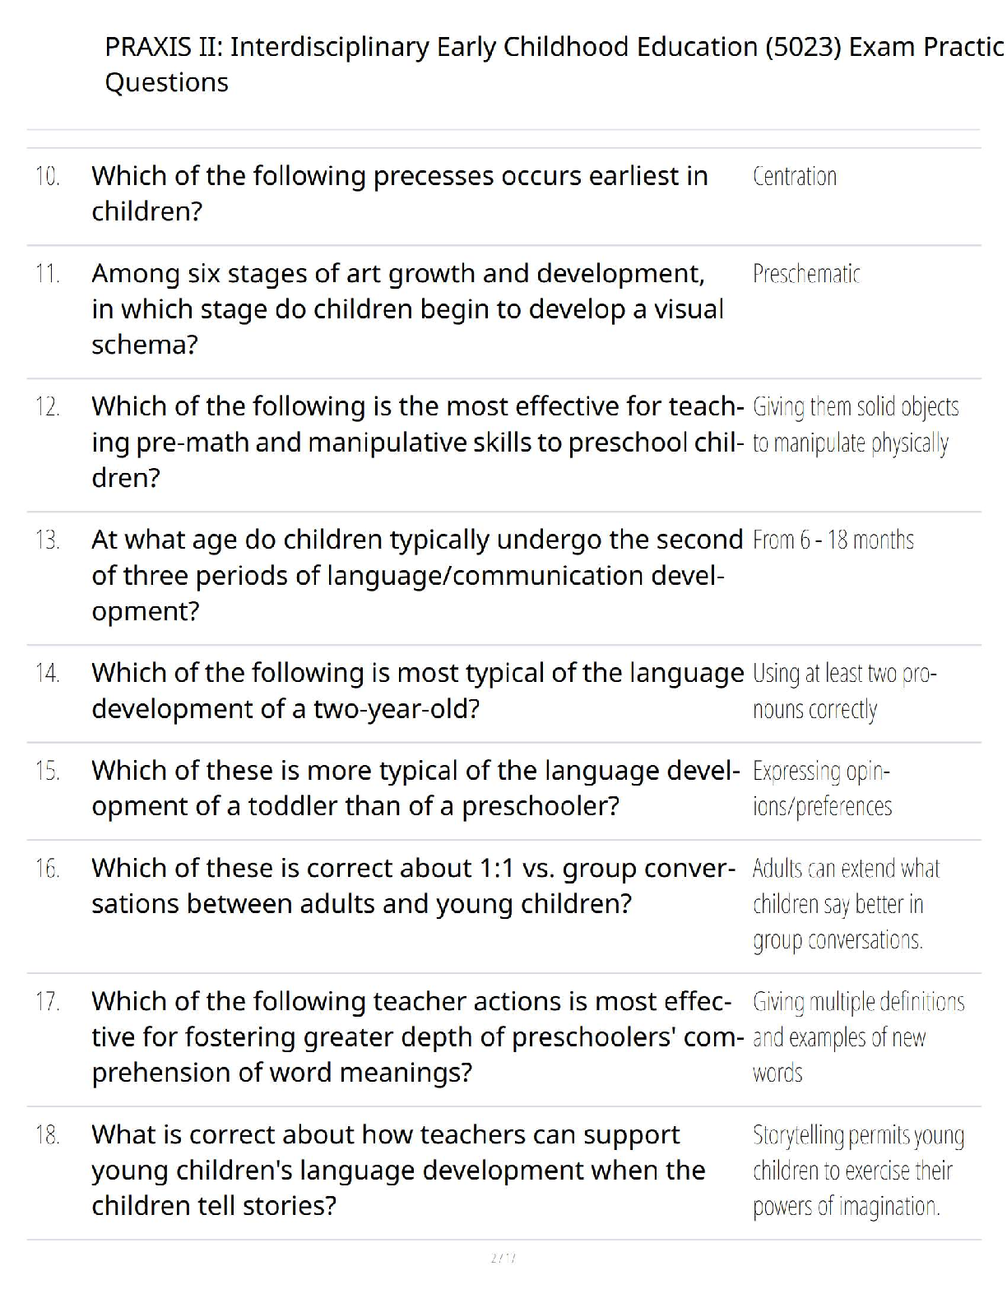The image size is (1007, 1303).
Task: Click the answer 'From 6 - 18 months'
Action: (x=833, y=540)
